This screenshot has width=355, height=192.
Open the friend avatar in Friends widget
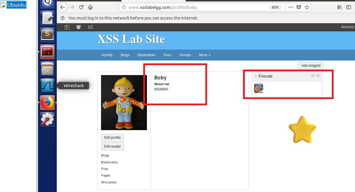(x=259, y=88)
